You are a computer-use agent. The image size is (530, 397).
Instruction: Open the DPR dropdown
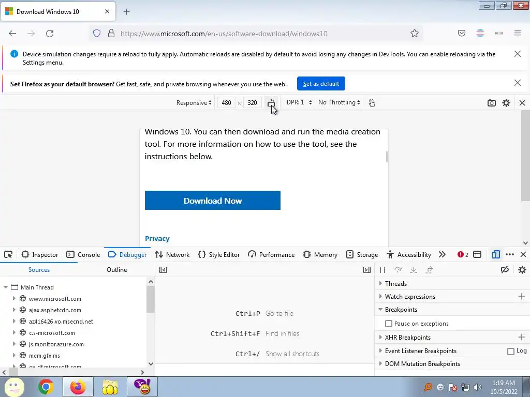click(x=299, y=103)
